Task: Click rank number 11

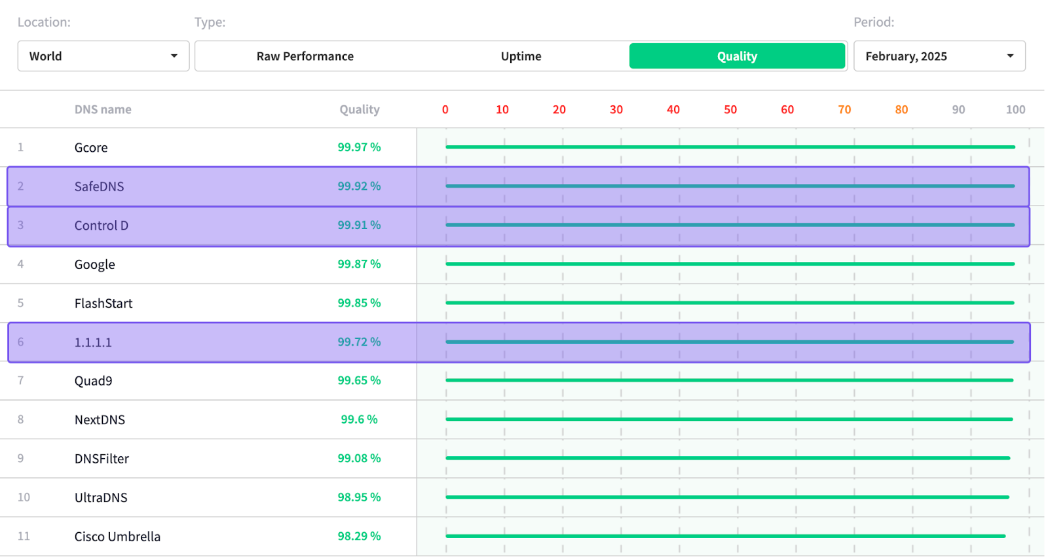Action: click(x=24, y=536)
